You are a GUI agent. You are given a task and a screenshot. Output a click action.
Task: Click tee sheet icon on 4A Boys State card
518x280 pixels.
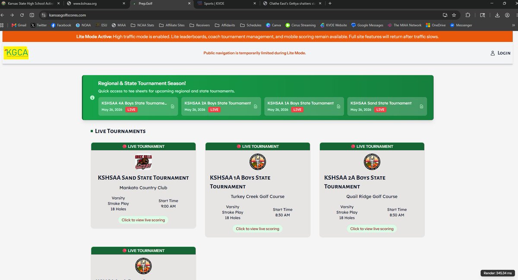pyautogui.click(x=172, y=106)
